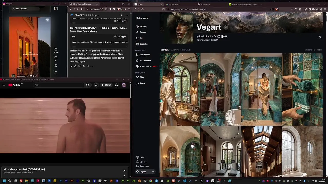This screenshot has width=328, height=184.
Task: Click thumbs up on ChatGPT response
Action: point(75,66)
